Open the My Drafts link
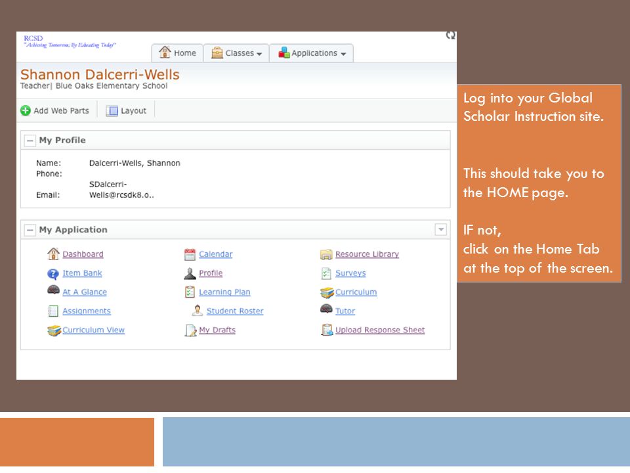This screenshot has height=473, width=630. point(217,330)
